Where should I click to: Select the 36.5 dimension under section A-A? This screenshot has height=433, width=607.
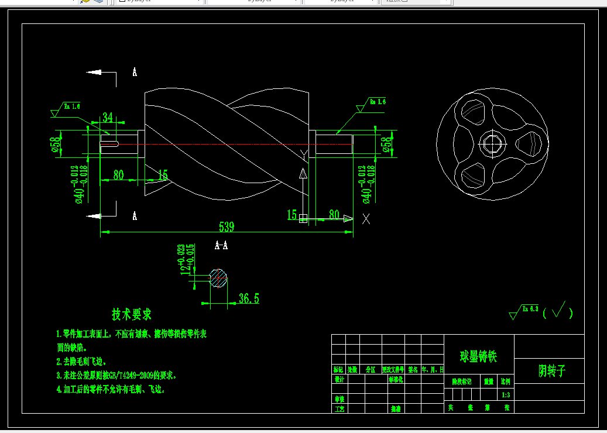[x=249, y=298]
